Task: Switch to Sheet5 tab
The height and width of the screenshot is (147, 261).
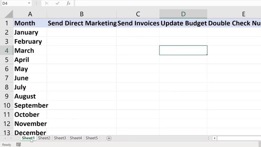Action: point(92,138)
